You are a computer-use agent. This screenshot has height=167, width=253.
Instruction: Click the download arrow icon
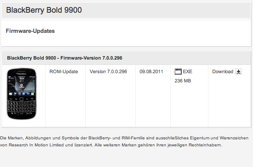[x=239, y=71]
